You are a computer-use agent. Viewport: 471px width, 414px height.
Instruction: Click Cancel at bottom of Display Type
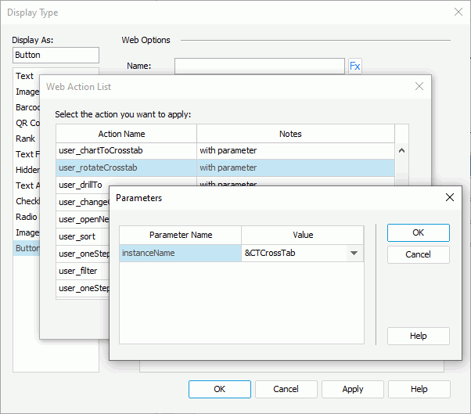(286, 389)
